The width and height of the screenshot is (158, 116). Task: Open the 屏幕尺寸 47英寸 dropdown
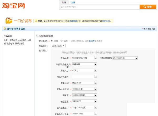pyautogui.click(x=84, y=71)
